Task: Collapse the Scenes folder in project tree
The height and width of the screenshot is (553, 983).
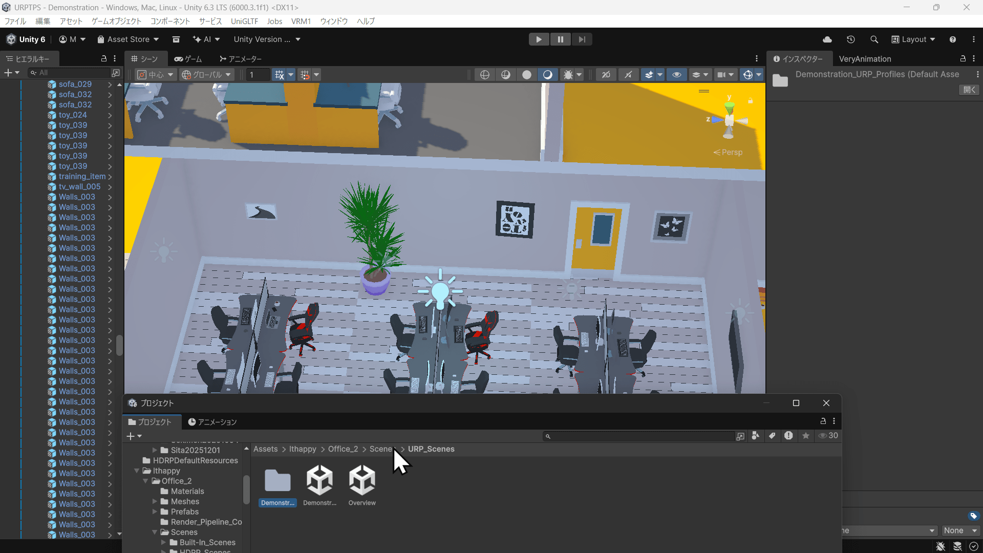Action: click(155, 533)
